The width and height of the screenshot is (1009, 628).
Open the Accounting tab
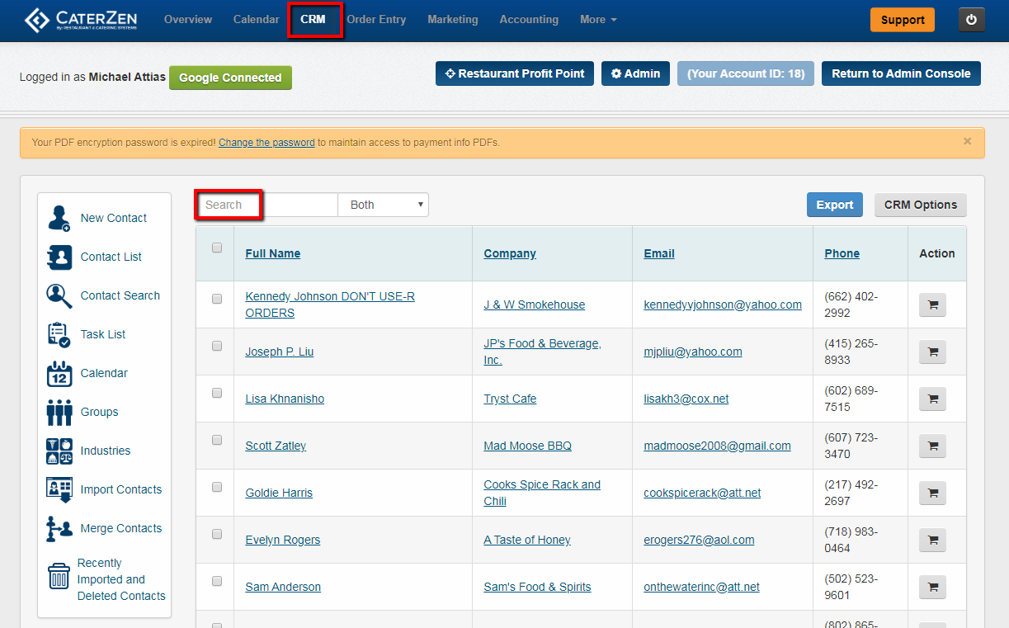529,19
